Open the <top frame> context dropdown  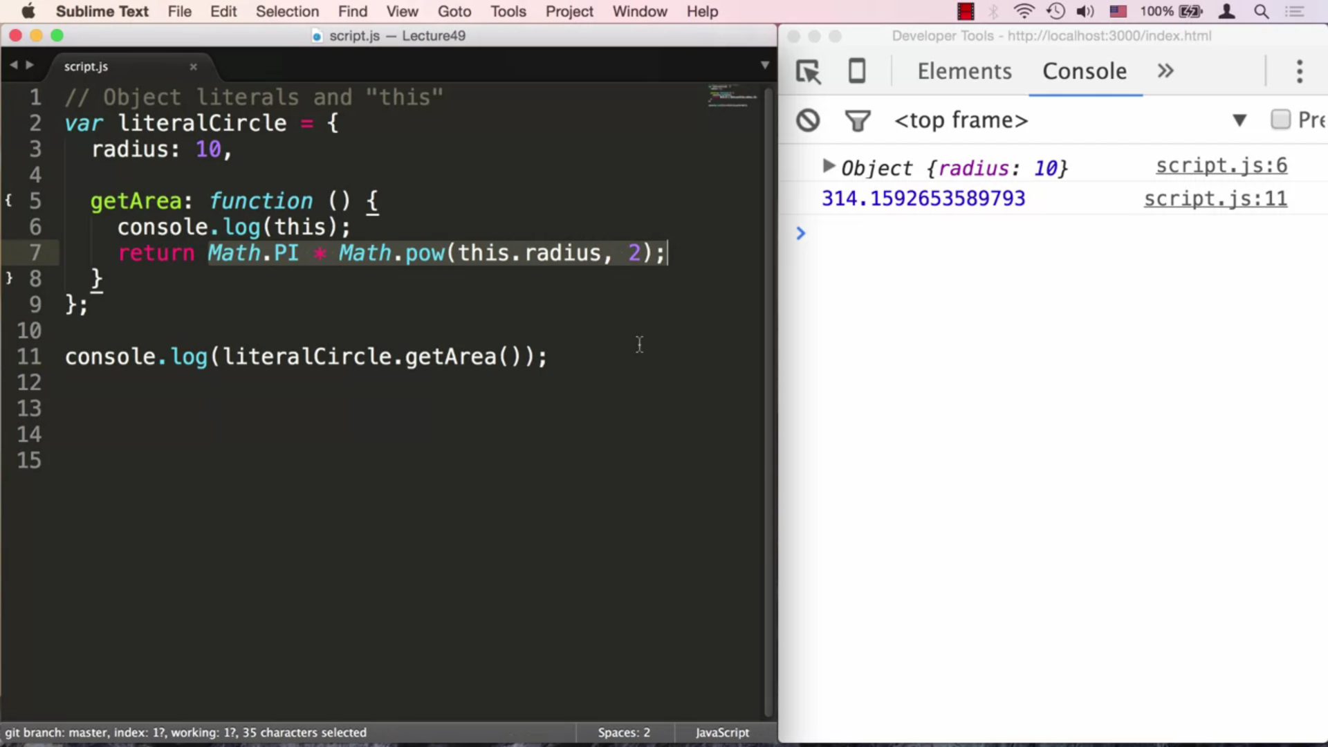[1069, 120]
